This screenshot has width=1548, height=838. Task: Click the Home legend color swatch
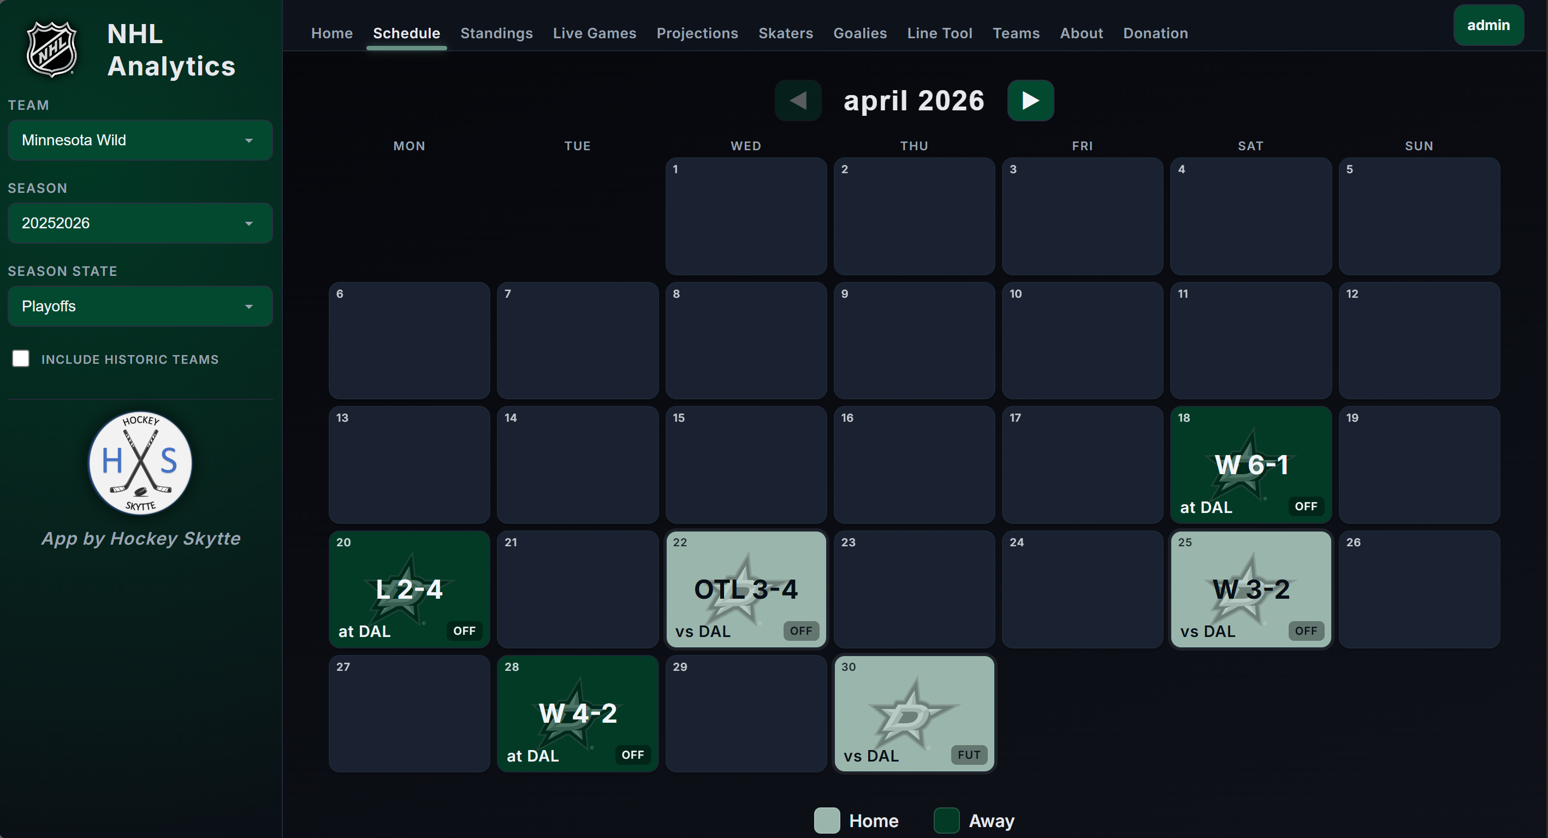click(826, 821)
